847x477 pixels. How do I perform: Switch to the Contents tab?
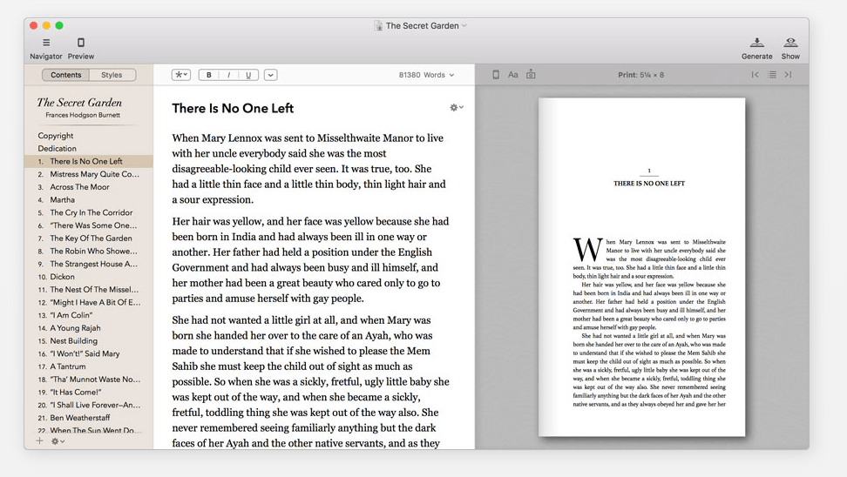(x=66, y=75)
